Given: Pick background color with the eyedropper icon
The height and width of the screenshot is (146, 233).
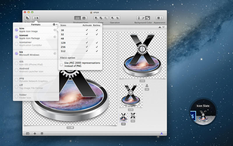Looking at the screenshot, I should point(144,18).
